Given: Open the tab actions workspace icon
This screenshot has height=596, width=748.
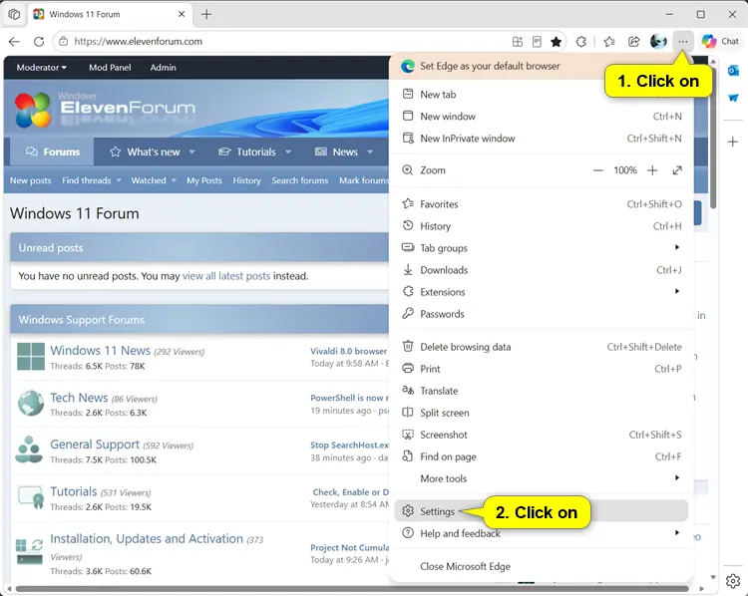Looking at the screenshot, I should (x=14, y=14).
